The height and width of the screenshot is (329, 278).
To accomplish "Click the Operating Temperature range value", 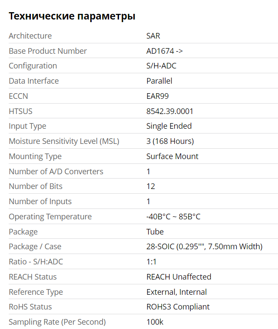I will coord(173,217).
